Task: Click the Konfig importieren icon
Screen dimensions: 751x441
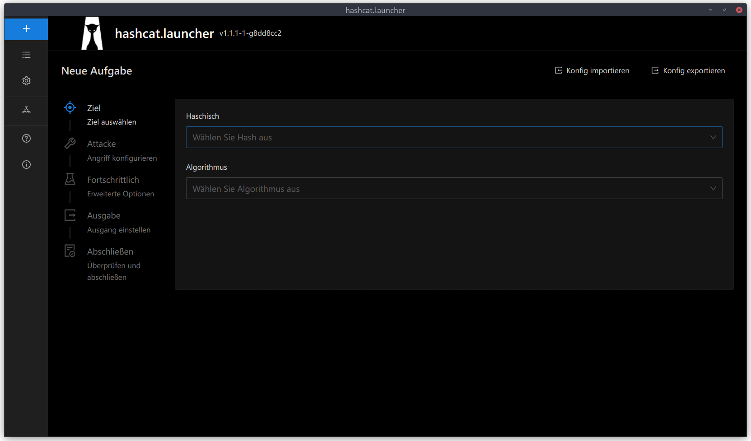Action: pyautogui.click(x=559, y=70)
